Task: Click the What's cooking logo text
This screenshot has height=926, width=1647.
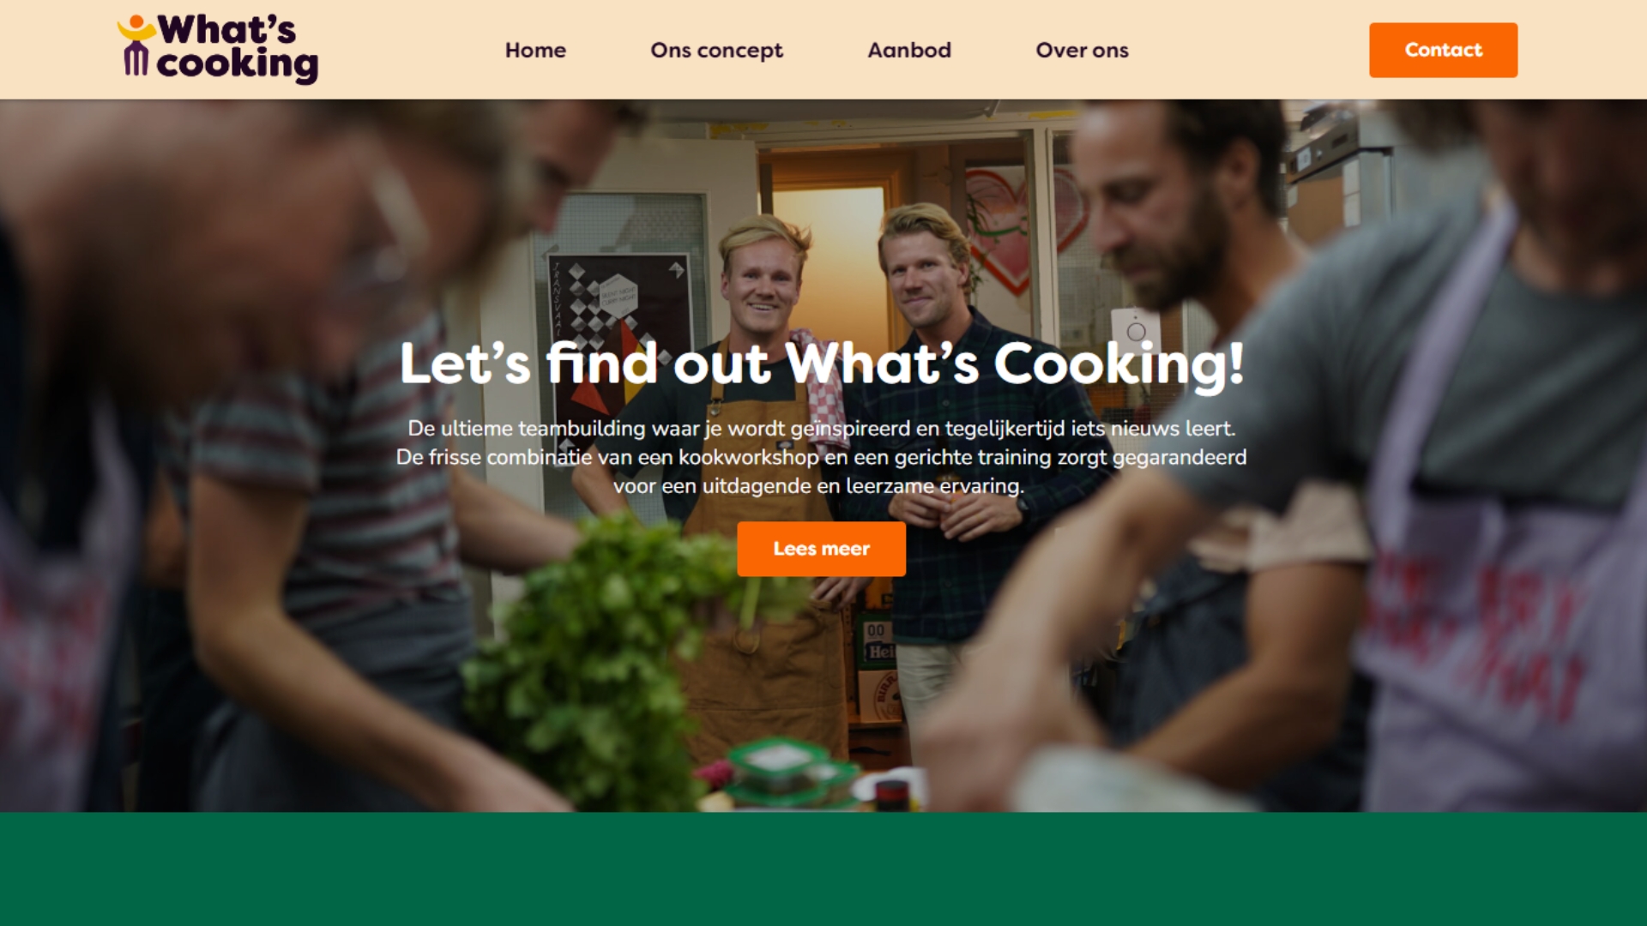Action: pos(237,49)
